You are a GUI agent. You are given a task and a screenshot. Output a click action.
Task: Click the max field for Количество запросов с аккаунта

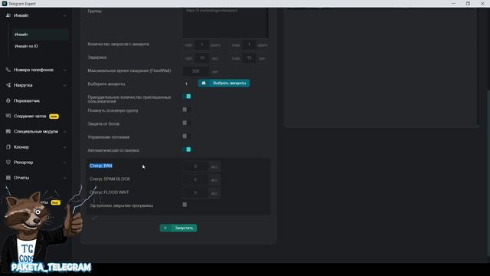249,45
